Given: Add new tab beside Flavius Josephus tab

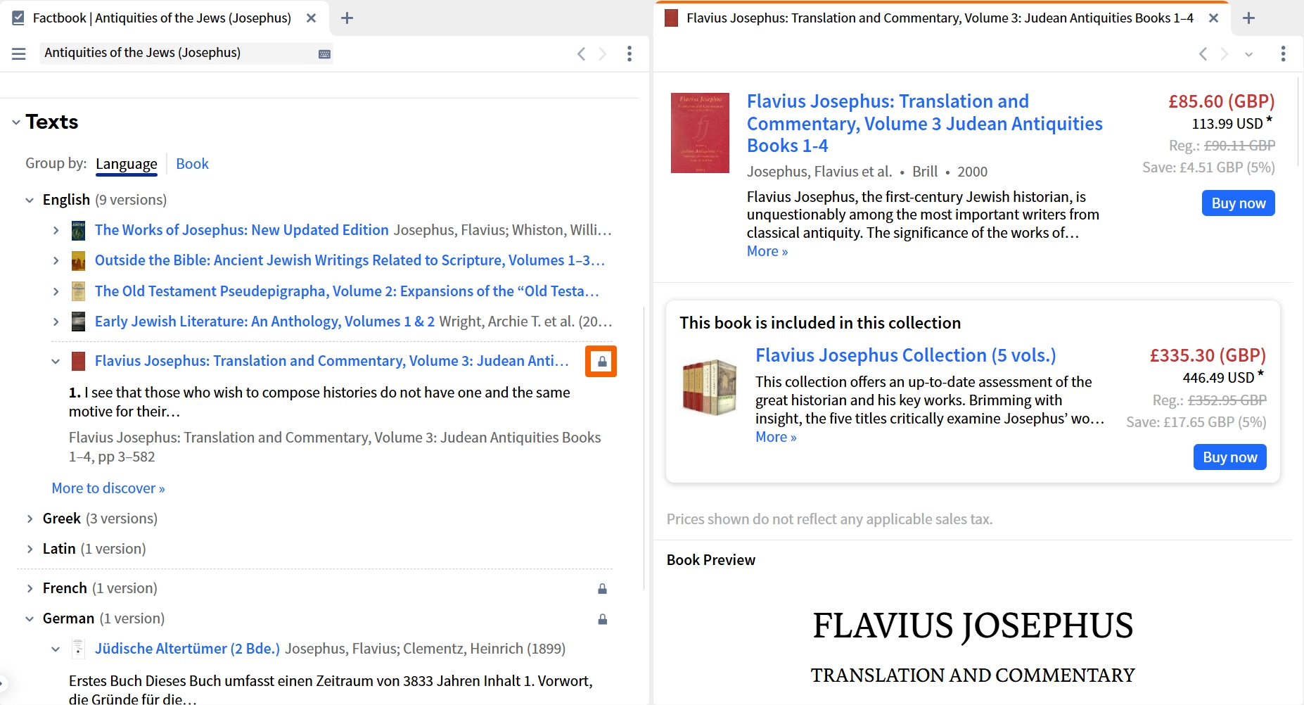Looking at the screenshot, I should click(x=1249, y=18).
